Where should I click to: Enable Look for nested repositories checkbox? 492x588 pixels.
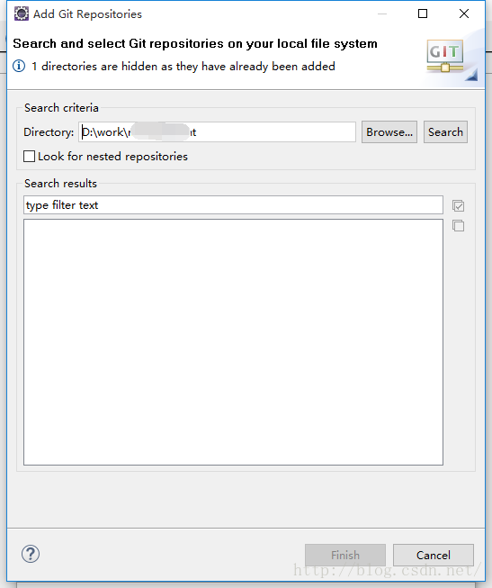coord(29,157)
